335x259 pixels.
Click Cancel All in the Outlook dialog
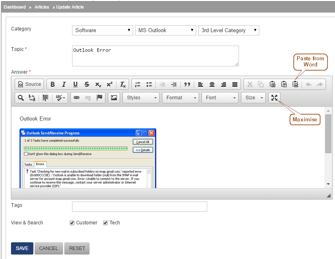click(x=143, y=142)
